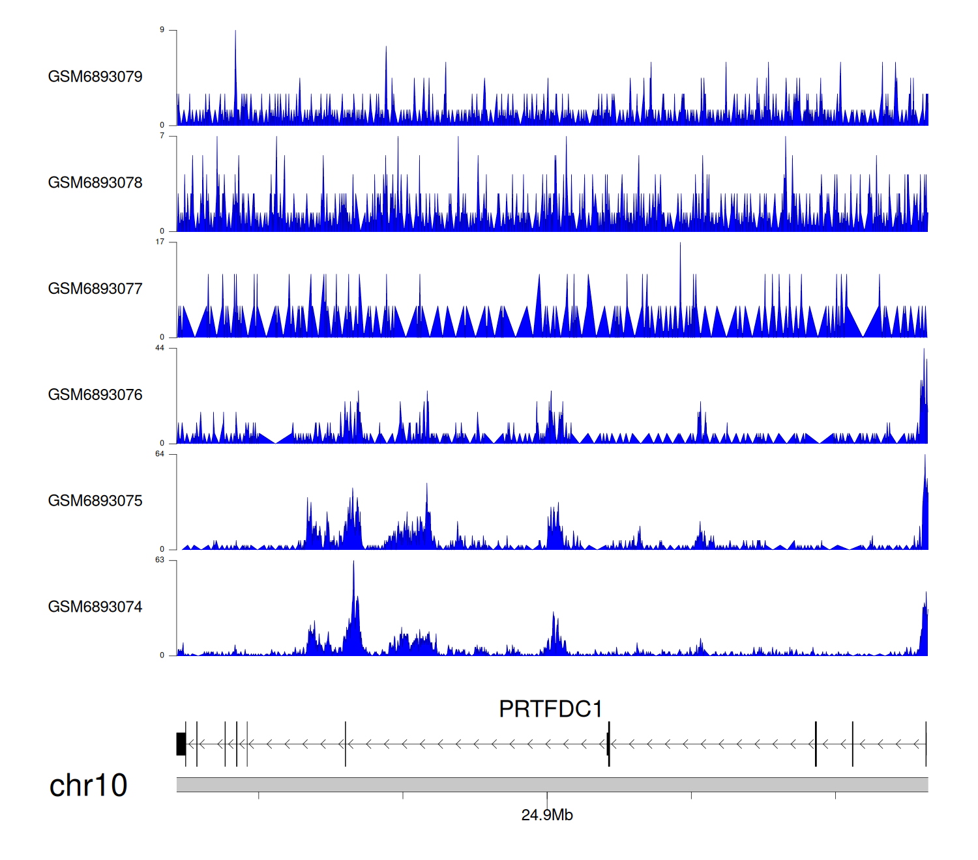Click the GSM6893075 track label
The image size is (978, 860).
[95, 501]
